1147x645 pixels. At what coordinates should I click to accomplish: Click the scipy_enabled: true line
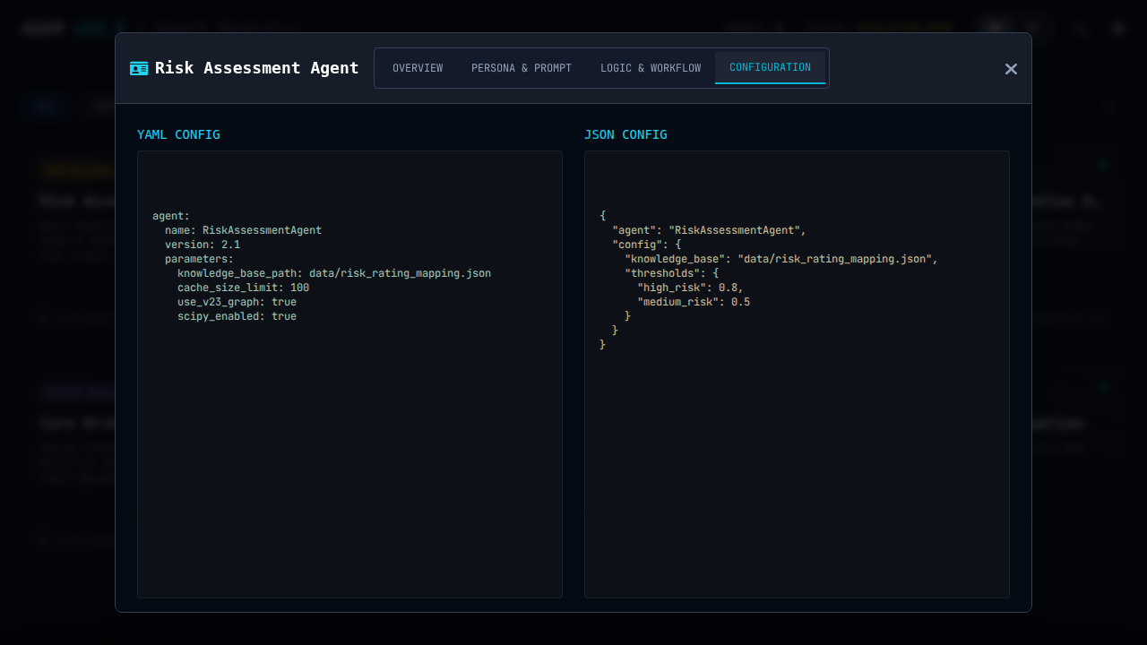237,316
